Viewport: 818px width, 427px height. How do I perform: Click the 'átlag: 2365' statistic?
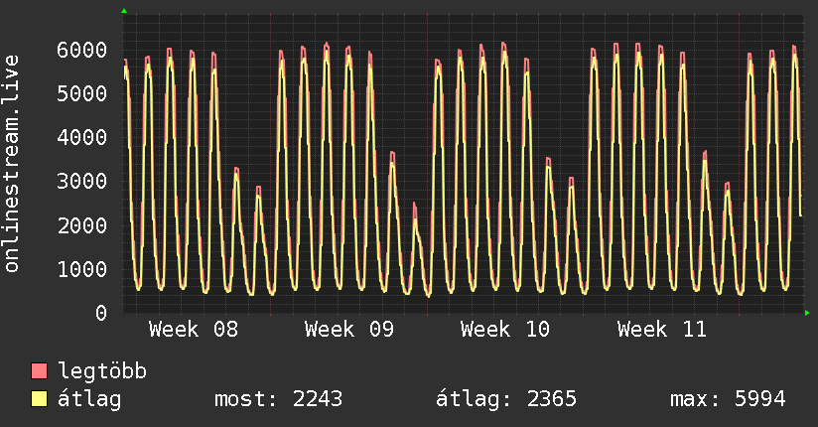coord(506,399)
